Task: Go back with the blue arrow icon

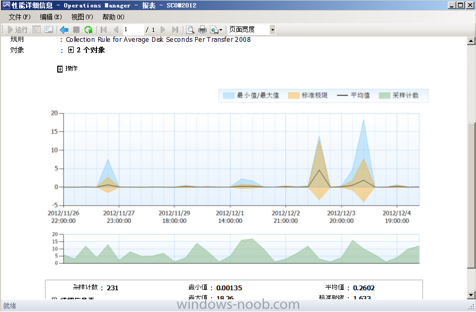Action: [x=64, y=30]
